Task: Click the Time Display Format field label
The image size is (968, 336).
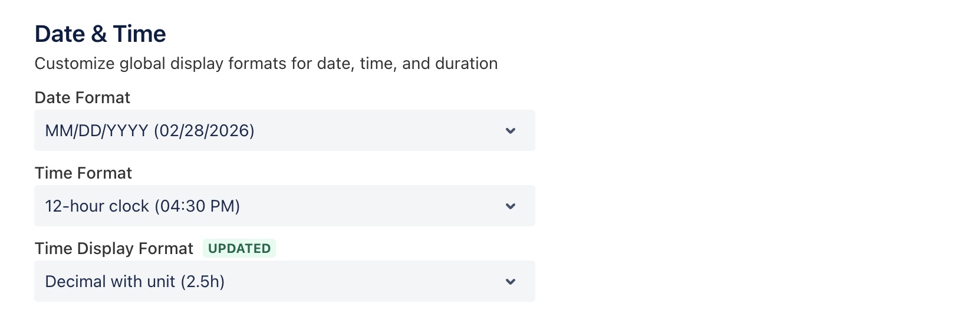Action: (114, 249)
